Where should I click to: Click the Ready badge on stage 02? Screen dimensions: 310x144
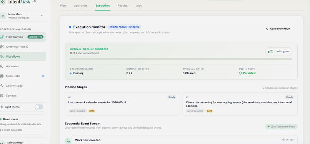[x=290, y=97]
